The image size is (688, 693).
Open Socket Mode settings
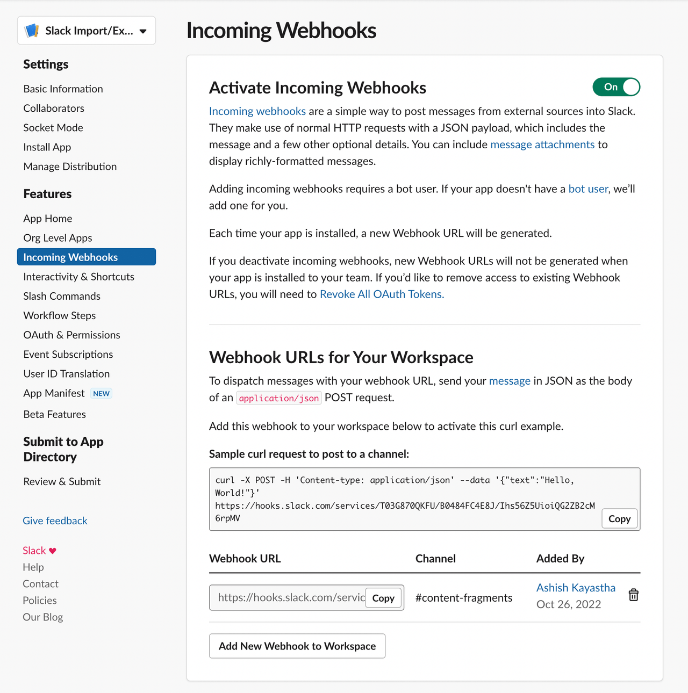click(x=53, y=127)
